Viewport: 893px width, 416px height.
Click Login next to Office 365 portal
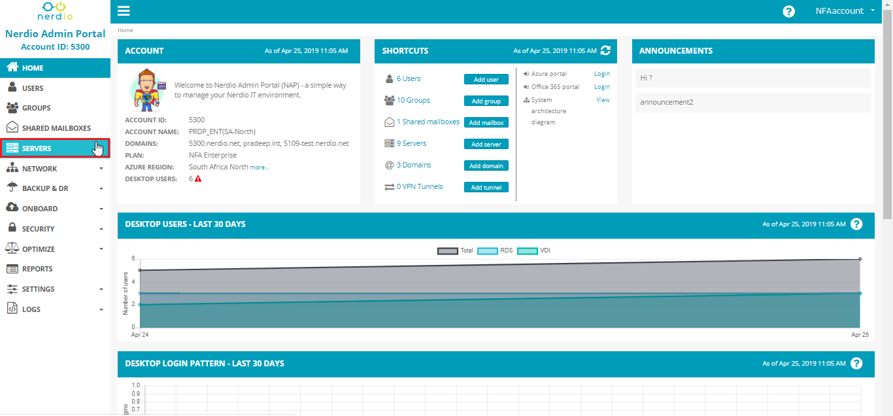point(601,87)
